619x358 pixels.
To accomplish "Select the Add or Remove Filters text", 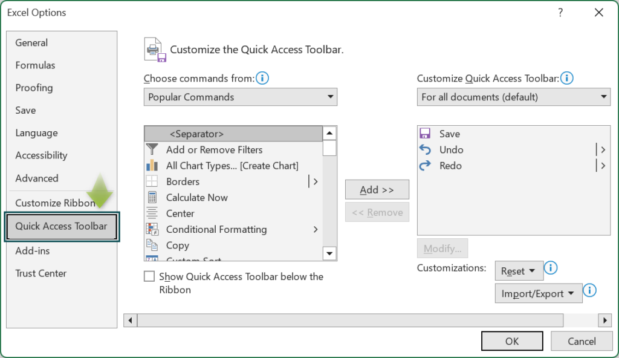I will coord(215,150).
